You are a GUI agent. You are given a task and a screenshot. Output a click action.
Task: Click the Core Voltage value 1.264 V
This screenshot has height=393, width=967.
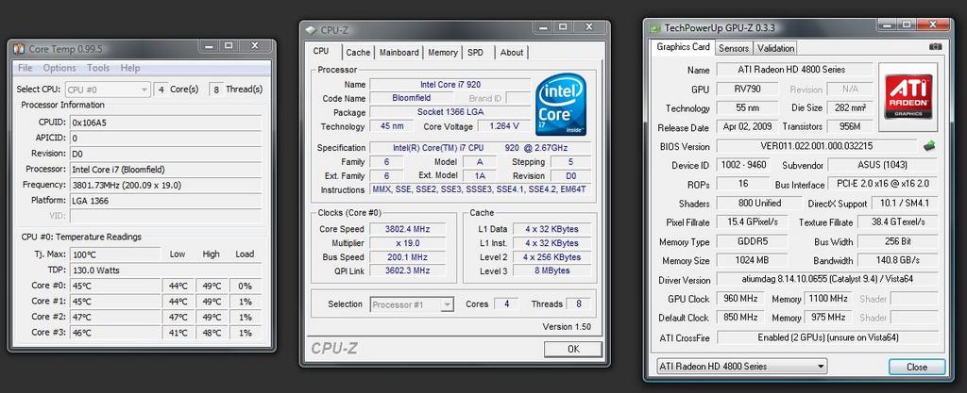[504, 126]
